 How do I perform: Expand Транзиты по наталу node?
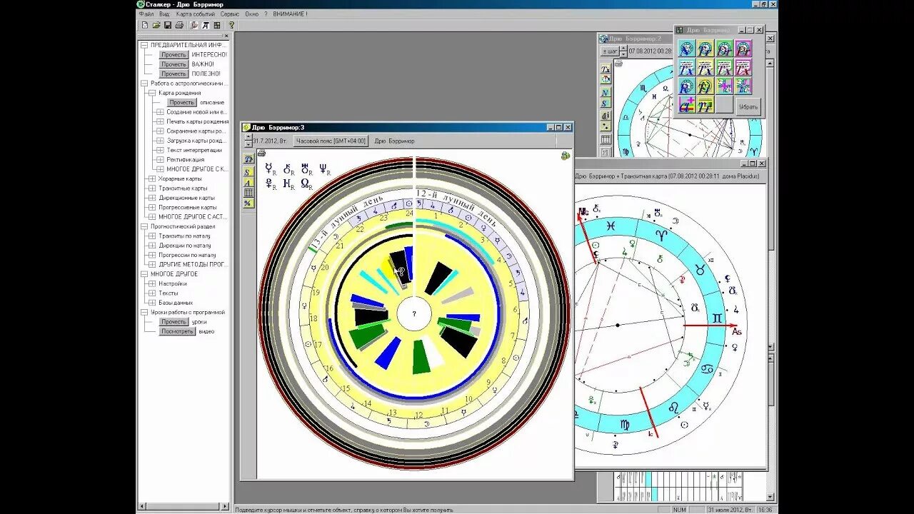151,236
